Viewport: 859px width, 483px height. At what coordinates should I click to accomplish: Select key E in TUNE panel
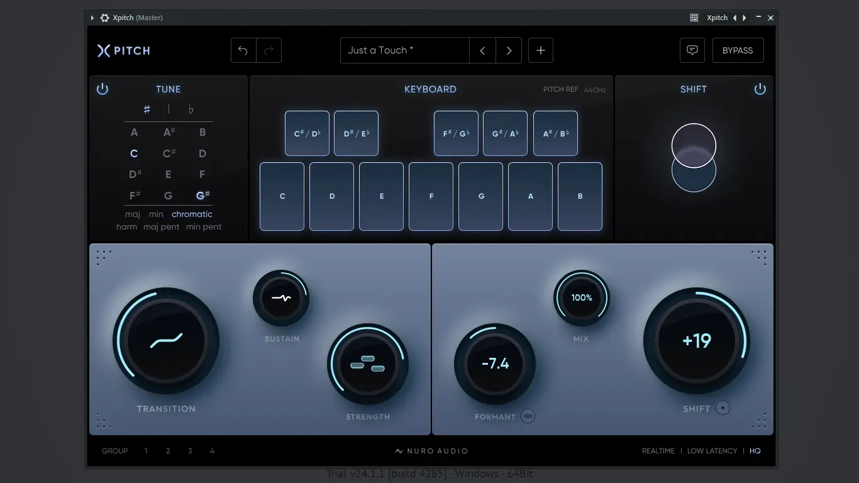169,174
